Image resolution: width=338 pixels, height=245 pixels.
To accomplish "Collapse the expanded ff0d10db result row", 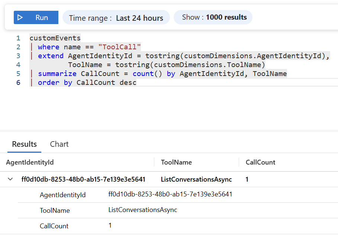I will (10, 179).
